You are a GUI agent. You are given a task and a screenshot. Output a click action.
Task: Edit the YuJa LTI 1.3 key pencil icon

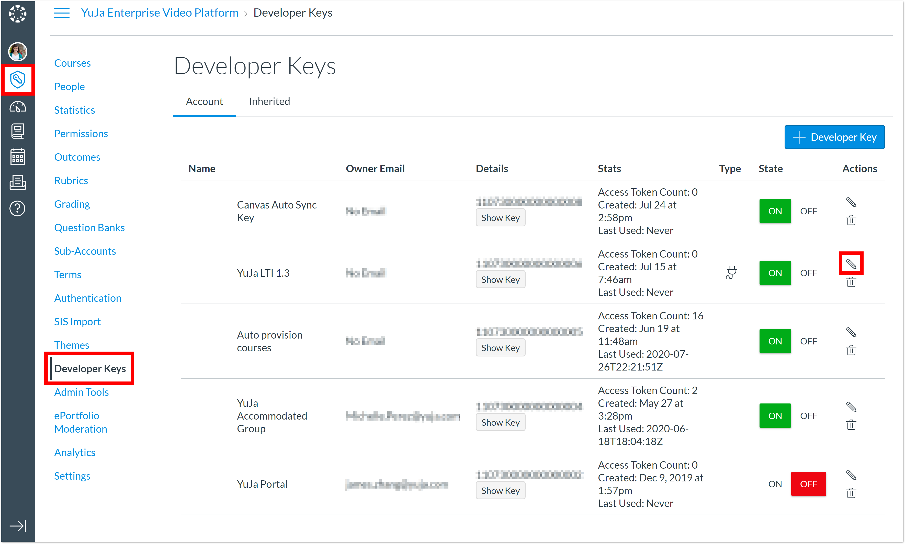coord(851,264)
